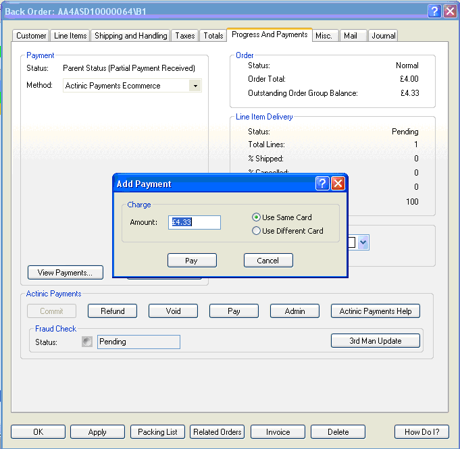460x449 pixels.
Task: Click the Fraud Check status indicator icon
Action: tap(87, 342)
